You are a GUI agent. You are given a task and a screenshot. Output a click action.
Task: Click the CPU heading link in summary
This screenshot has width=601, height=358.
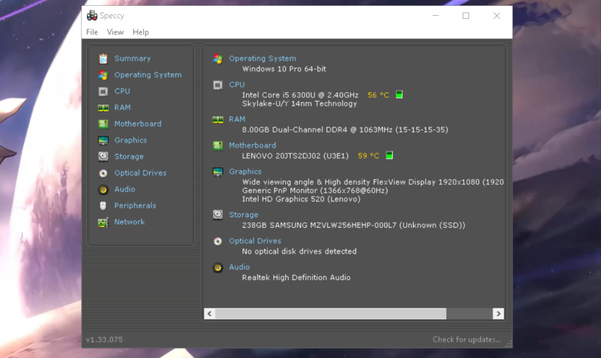[x=237, y=85]
